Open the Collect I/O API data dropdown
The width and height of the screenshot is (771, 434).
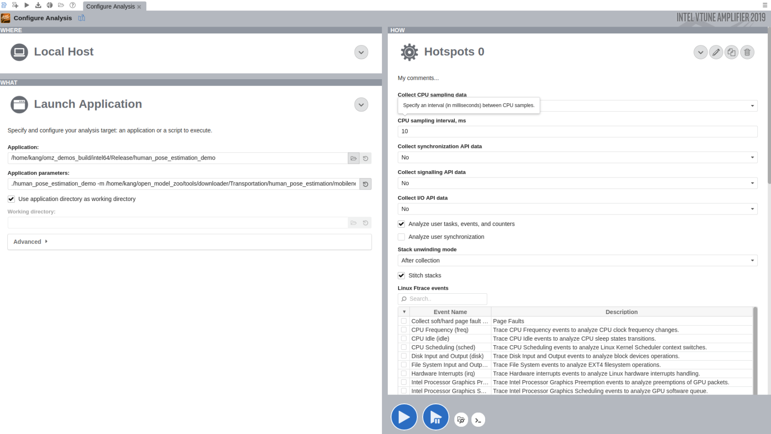point(578,209)
